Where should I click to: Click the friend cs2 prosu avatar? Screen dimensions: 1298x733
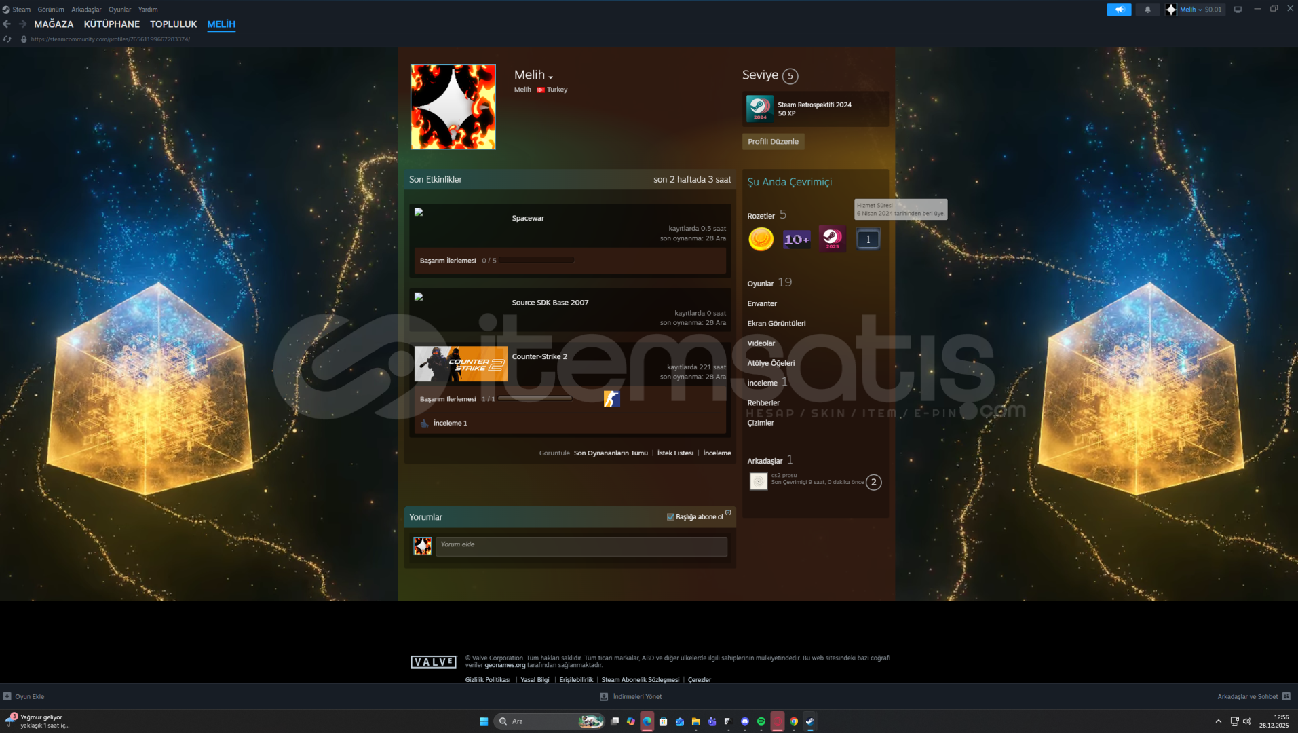tap(759, 481)
